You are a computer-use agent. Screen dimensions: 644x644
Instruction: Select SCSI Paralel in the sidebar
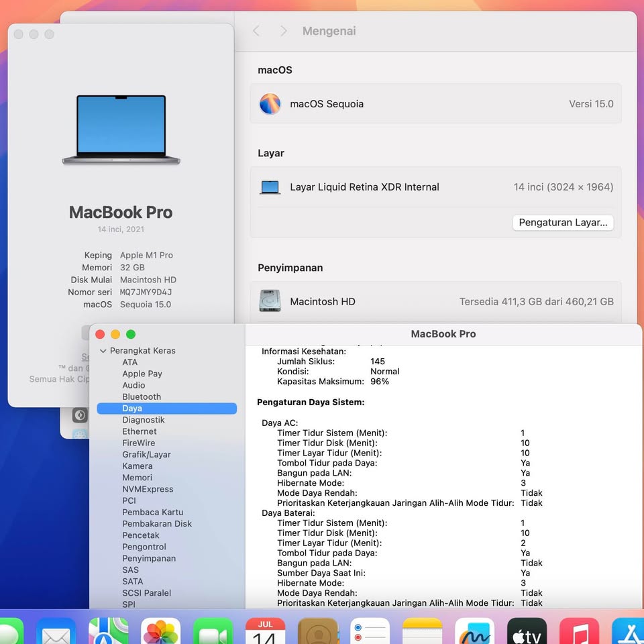pyautogui.click(x=146, y=593)
